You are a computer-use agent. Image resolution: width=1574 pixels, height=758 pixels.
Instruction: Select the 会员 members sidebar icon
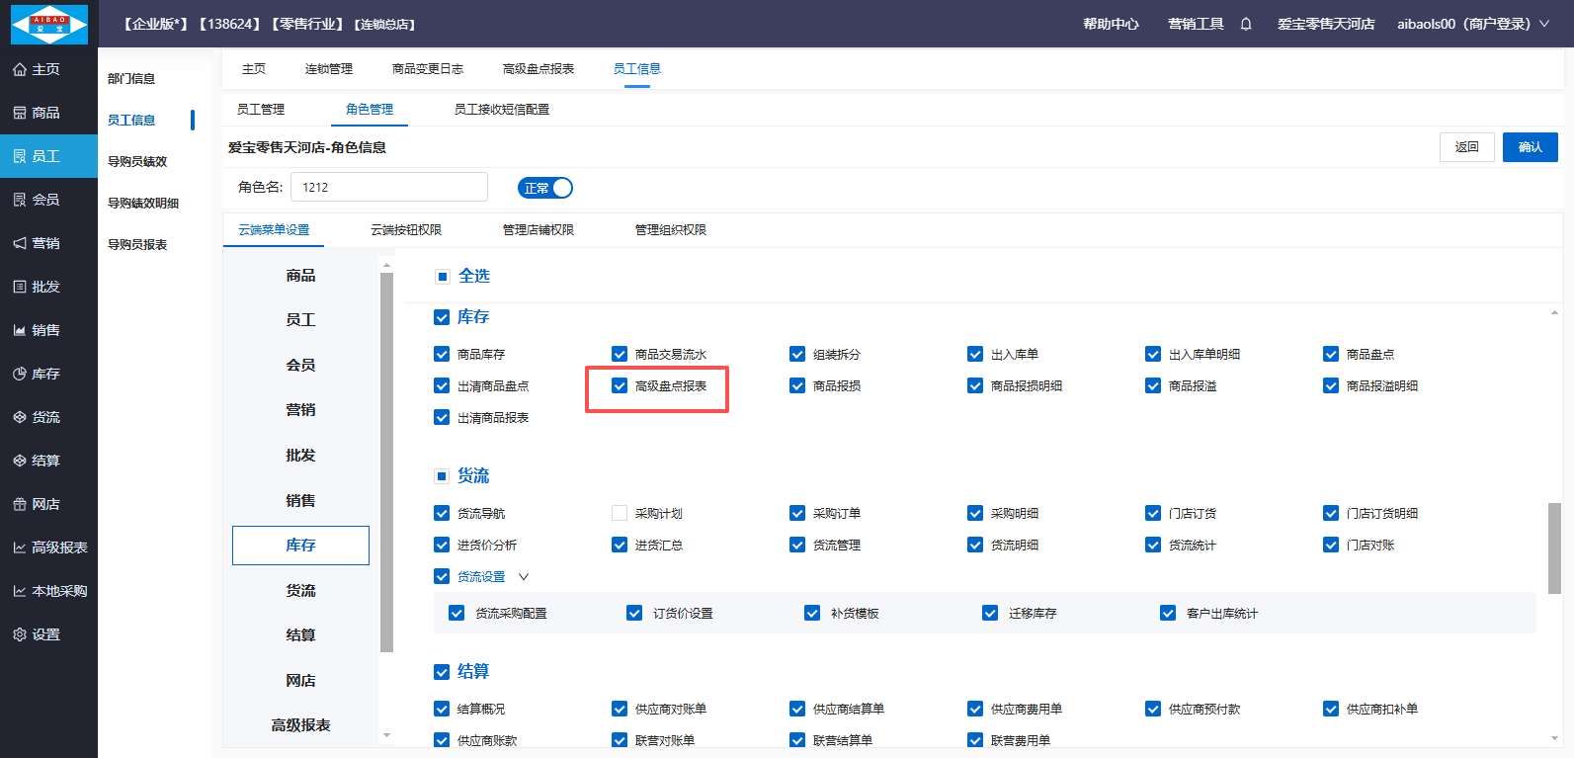point(20,200)
